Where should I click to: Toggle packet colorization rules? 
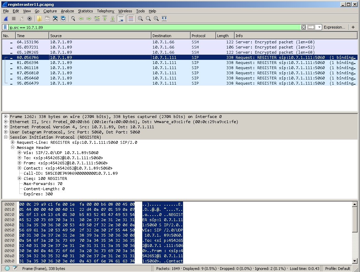point(130,19)
